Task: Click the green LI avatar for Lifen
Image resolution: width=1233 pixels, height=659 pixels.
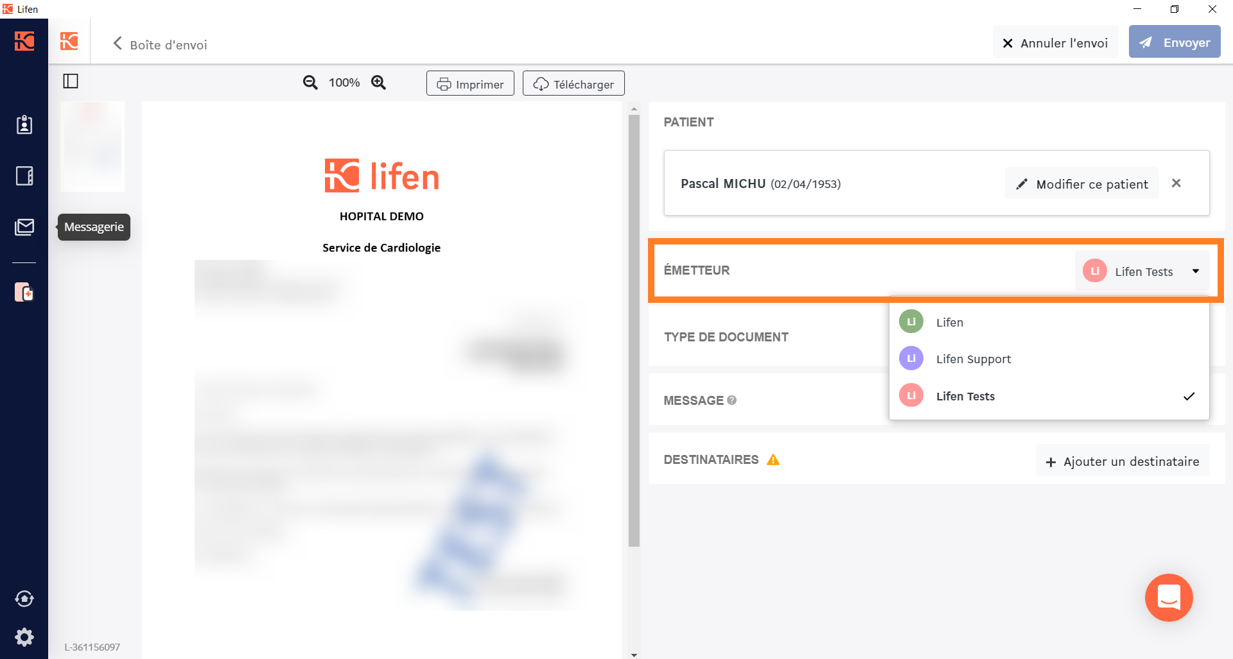Action: [x=911, y=321]
